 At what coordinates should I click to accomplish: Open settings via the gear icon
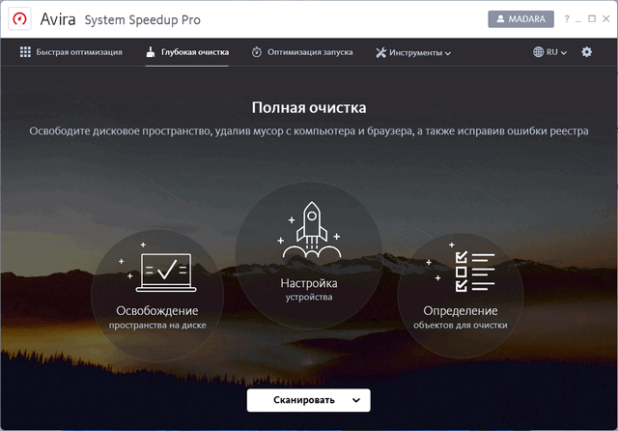coord(586,52)
